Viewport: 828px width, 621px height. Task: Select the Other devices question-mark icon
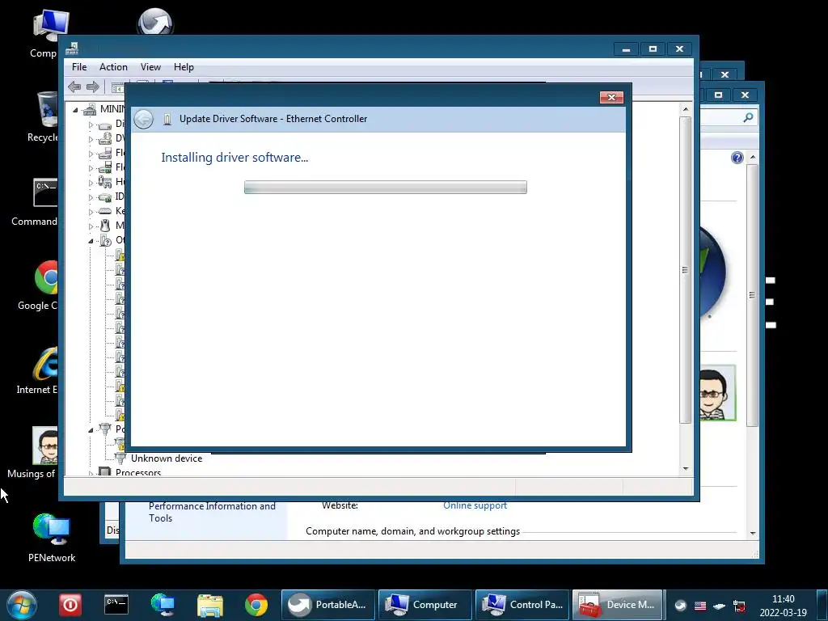click(105, 240)
